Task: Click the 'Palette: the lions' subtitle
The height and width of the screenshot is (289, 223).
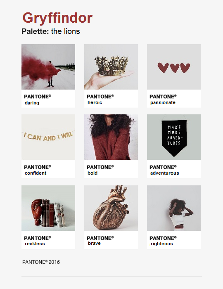Action: pos(51,31)
